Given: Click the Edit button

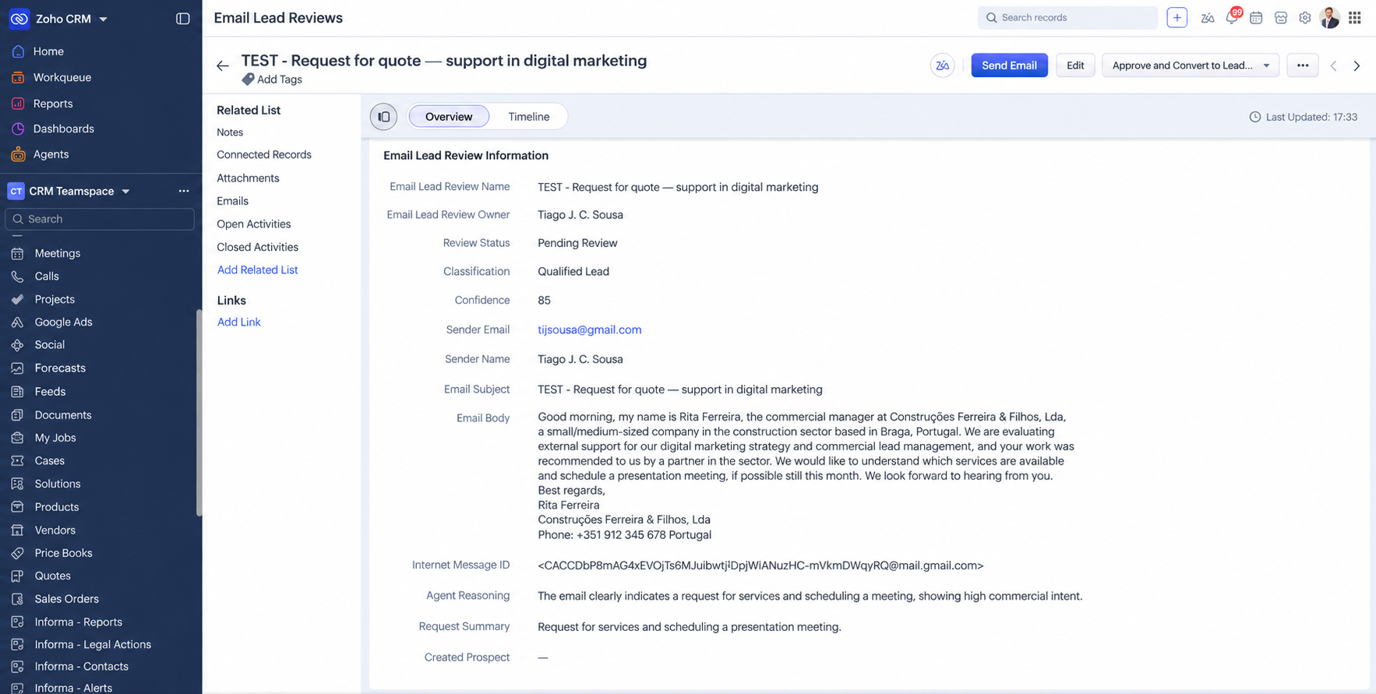Looking at the screenshot, I should point(1075,65).
